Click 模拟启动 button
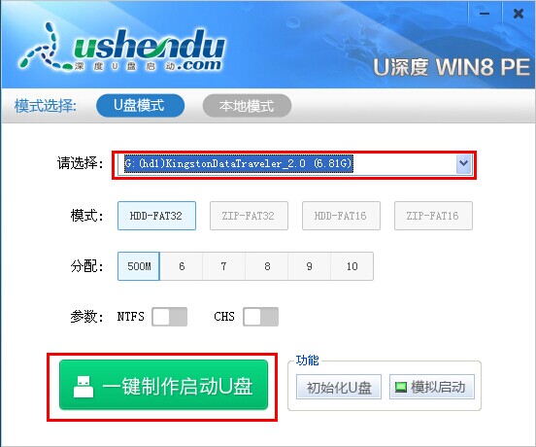Image resolution: width=536 pixels, height=447 pixels. coord(432,387)
